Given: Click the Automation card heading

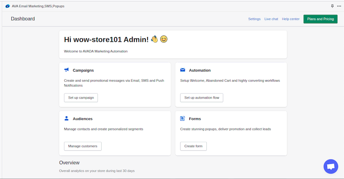Looking at the screenshot, I should point(200,70).
